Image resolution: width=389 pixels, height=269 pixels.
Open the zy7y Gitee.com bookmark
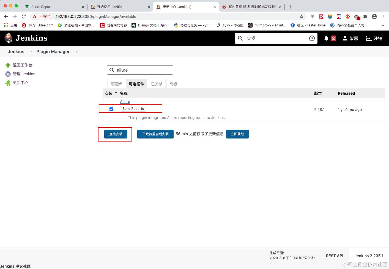click(37, 25)
